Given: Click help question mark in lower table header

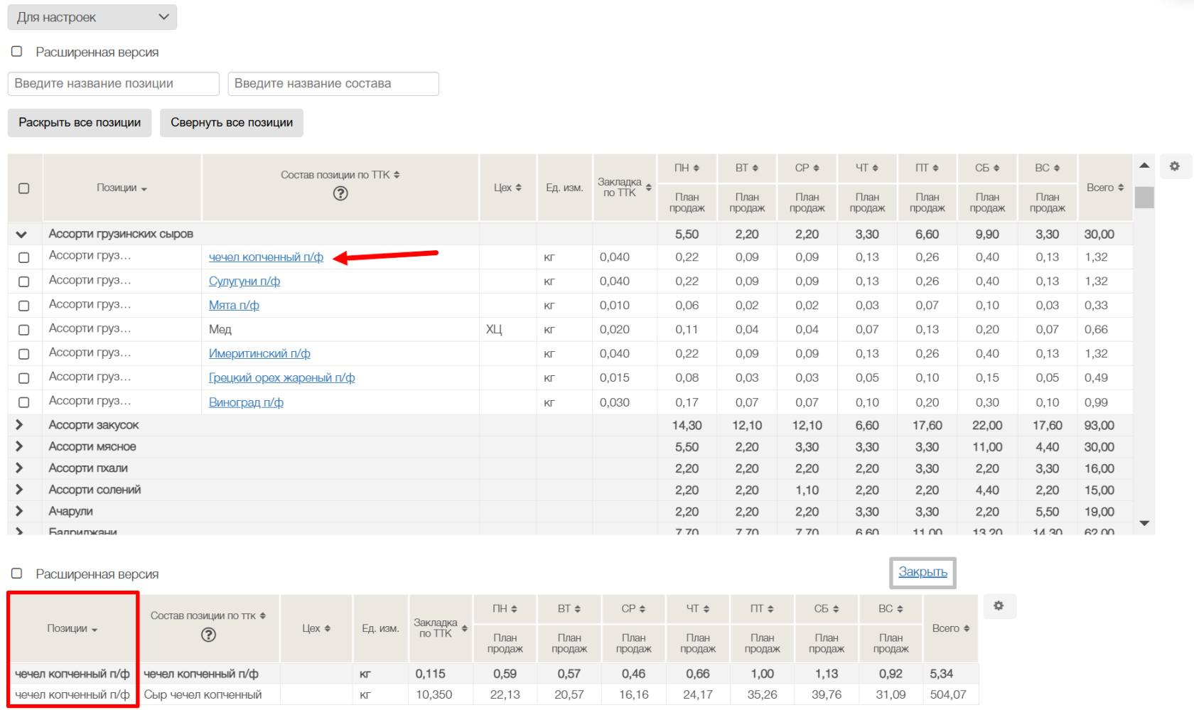Looking at the screenshot, I should [x=208, y=635].
